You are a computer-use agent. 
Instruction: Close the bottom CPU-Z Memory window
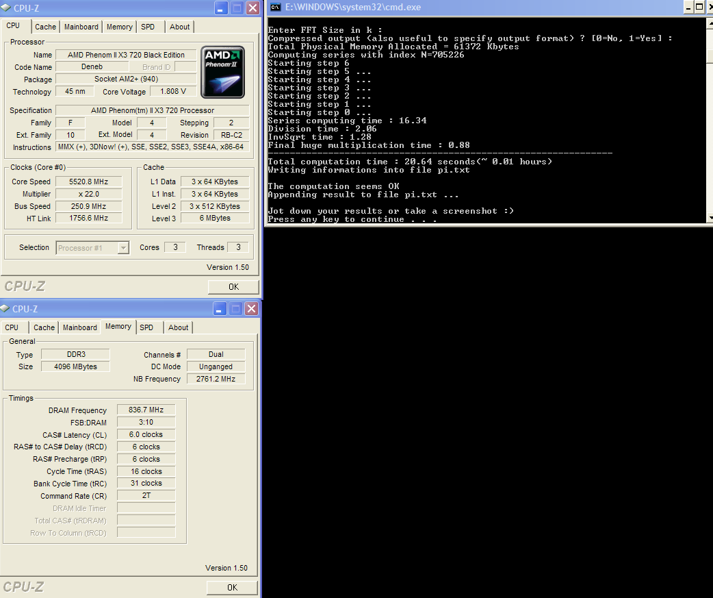tap(251, 308)
